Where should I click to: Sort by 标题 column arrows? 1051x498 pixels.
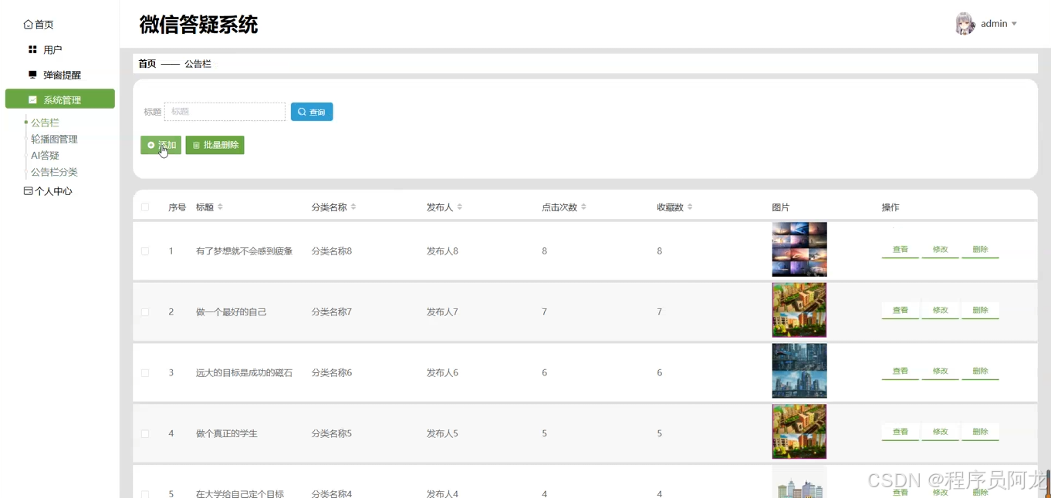point(220,207)
